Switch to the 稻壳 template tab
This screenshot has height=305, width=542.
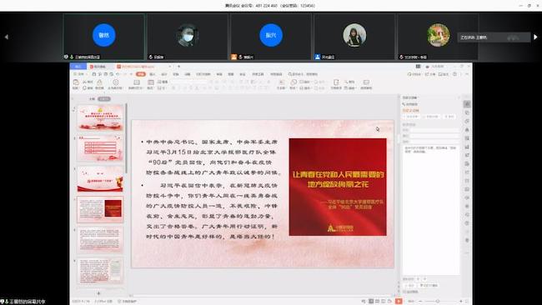(100, 67)
